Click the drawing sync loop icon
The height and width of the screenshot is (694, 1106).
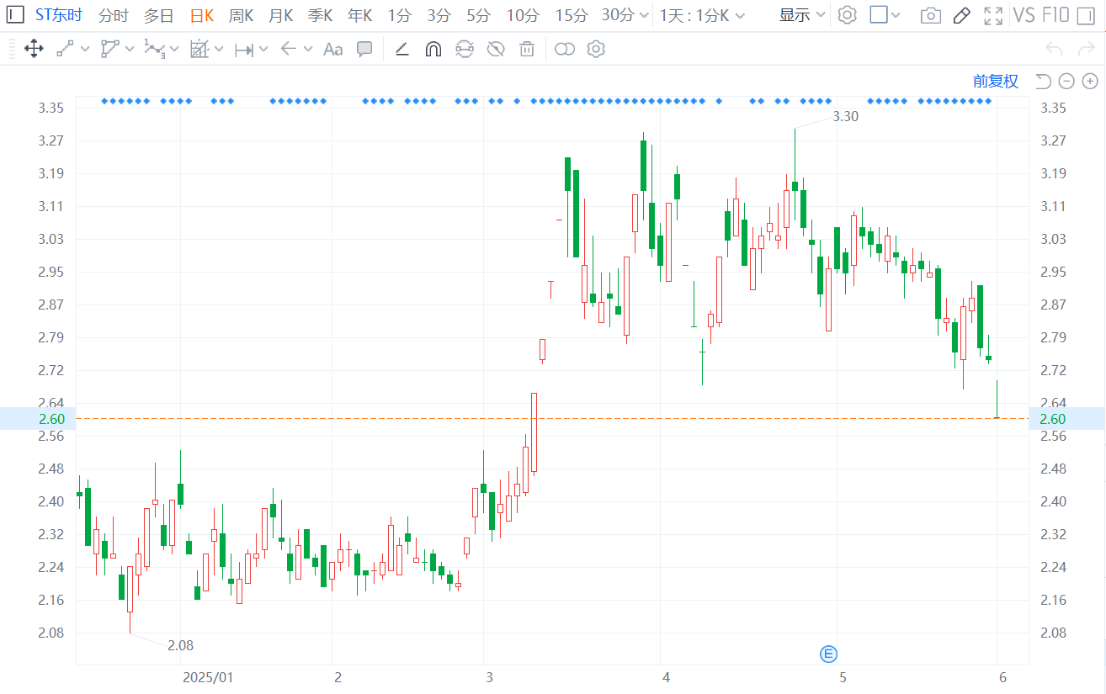(465, 49)
